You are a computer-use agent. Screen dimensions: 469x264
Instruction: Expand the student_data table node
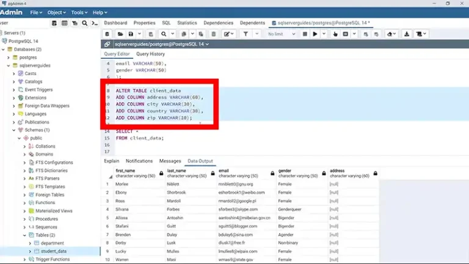point(30,251)
